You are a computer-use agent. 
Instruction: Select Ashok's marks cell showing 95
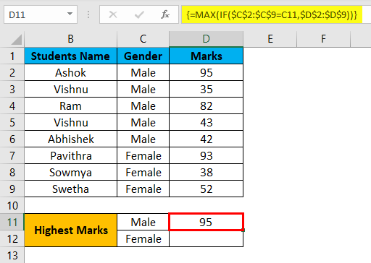(x=206, y=72)
